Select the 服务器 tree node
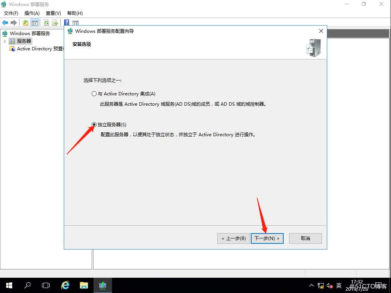Image resolution: width=391 pixels, height=293 pixels. pyautogui.click(x=24, y=41)
